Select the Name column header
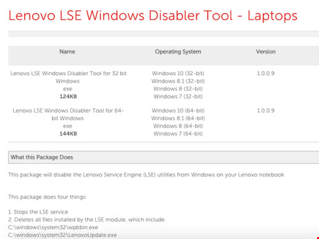This screenshot has width=319, height=239. point(67,52)
